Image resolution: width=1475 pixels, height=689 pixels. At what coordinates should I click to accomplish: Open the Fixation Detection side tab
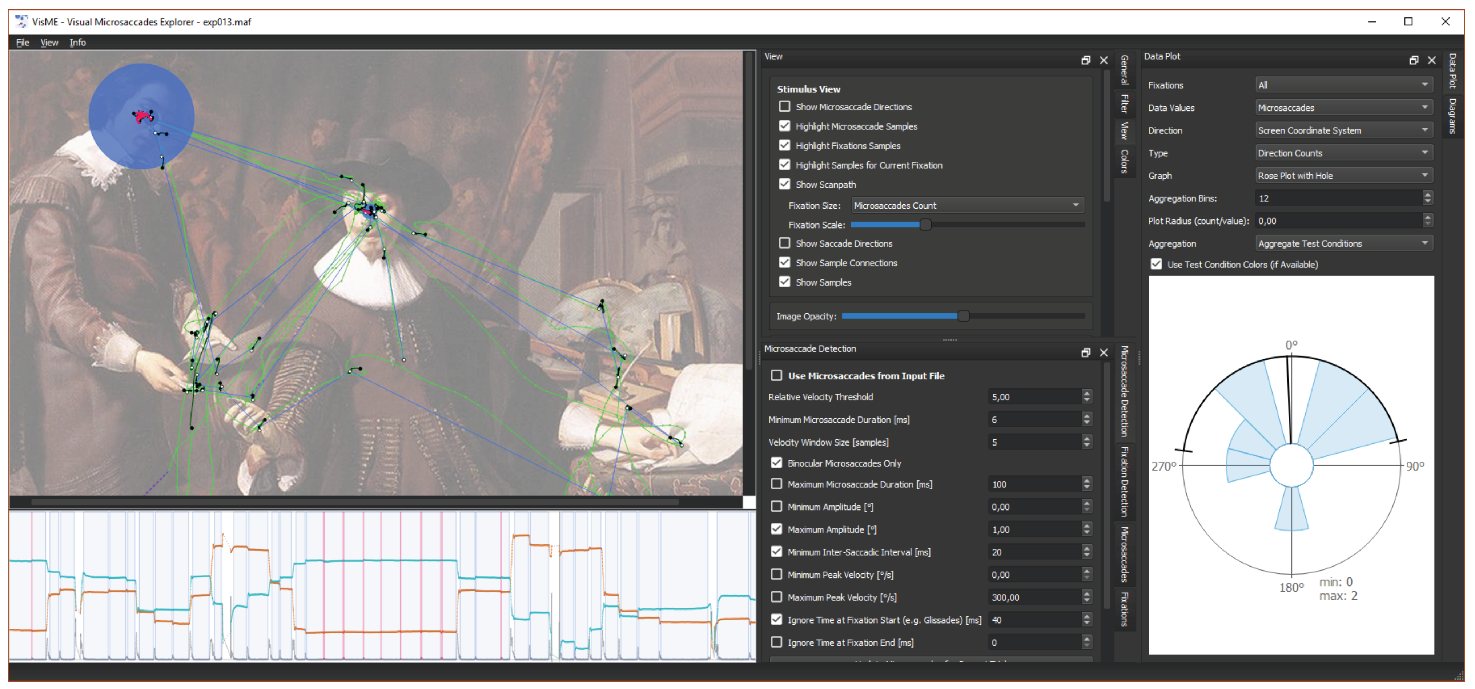[x=1125, y=481]
